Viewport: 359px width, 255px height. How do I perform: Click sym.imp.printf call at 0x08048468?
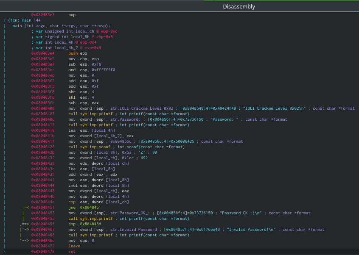(96, 235)
